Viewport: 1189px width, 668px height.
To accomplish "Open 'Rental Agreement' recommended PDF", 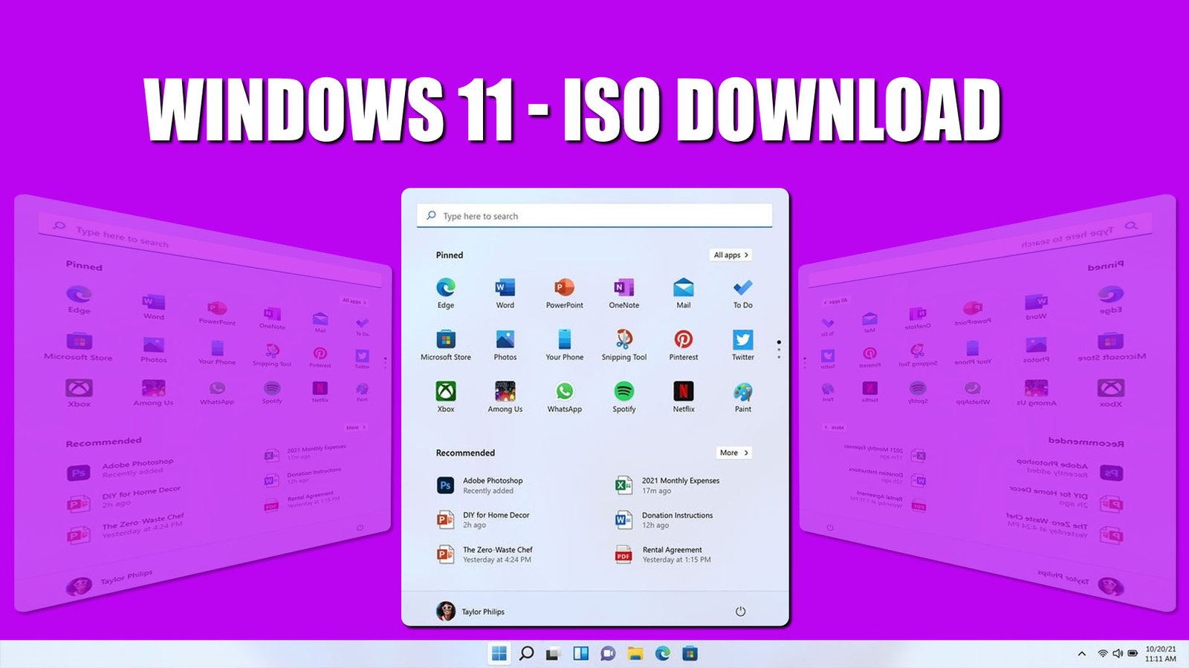I will pyautogui.click(x=663, y=554).
